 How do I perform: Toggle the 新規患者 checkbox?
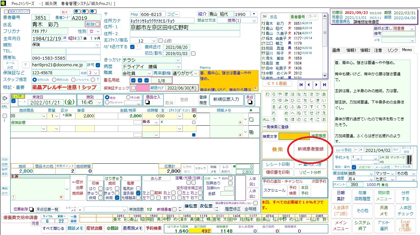click(x=175, y=209)
